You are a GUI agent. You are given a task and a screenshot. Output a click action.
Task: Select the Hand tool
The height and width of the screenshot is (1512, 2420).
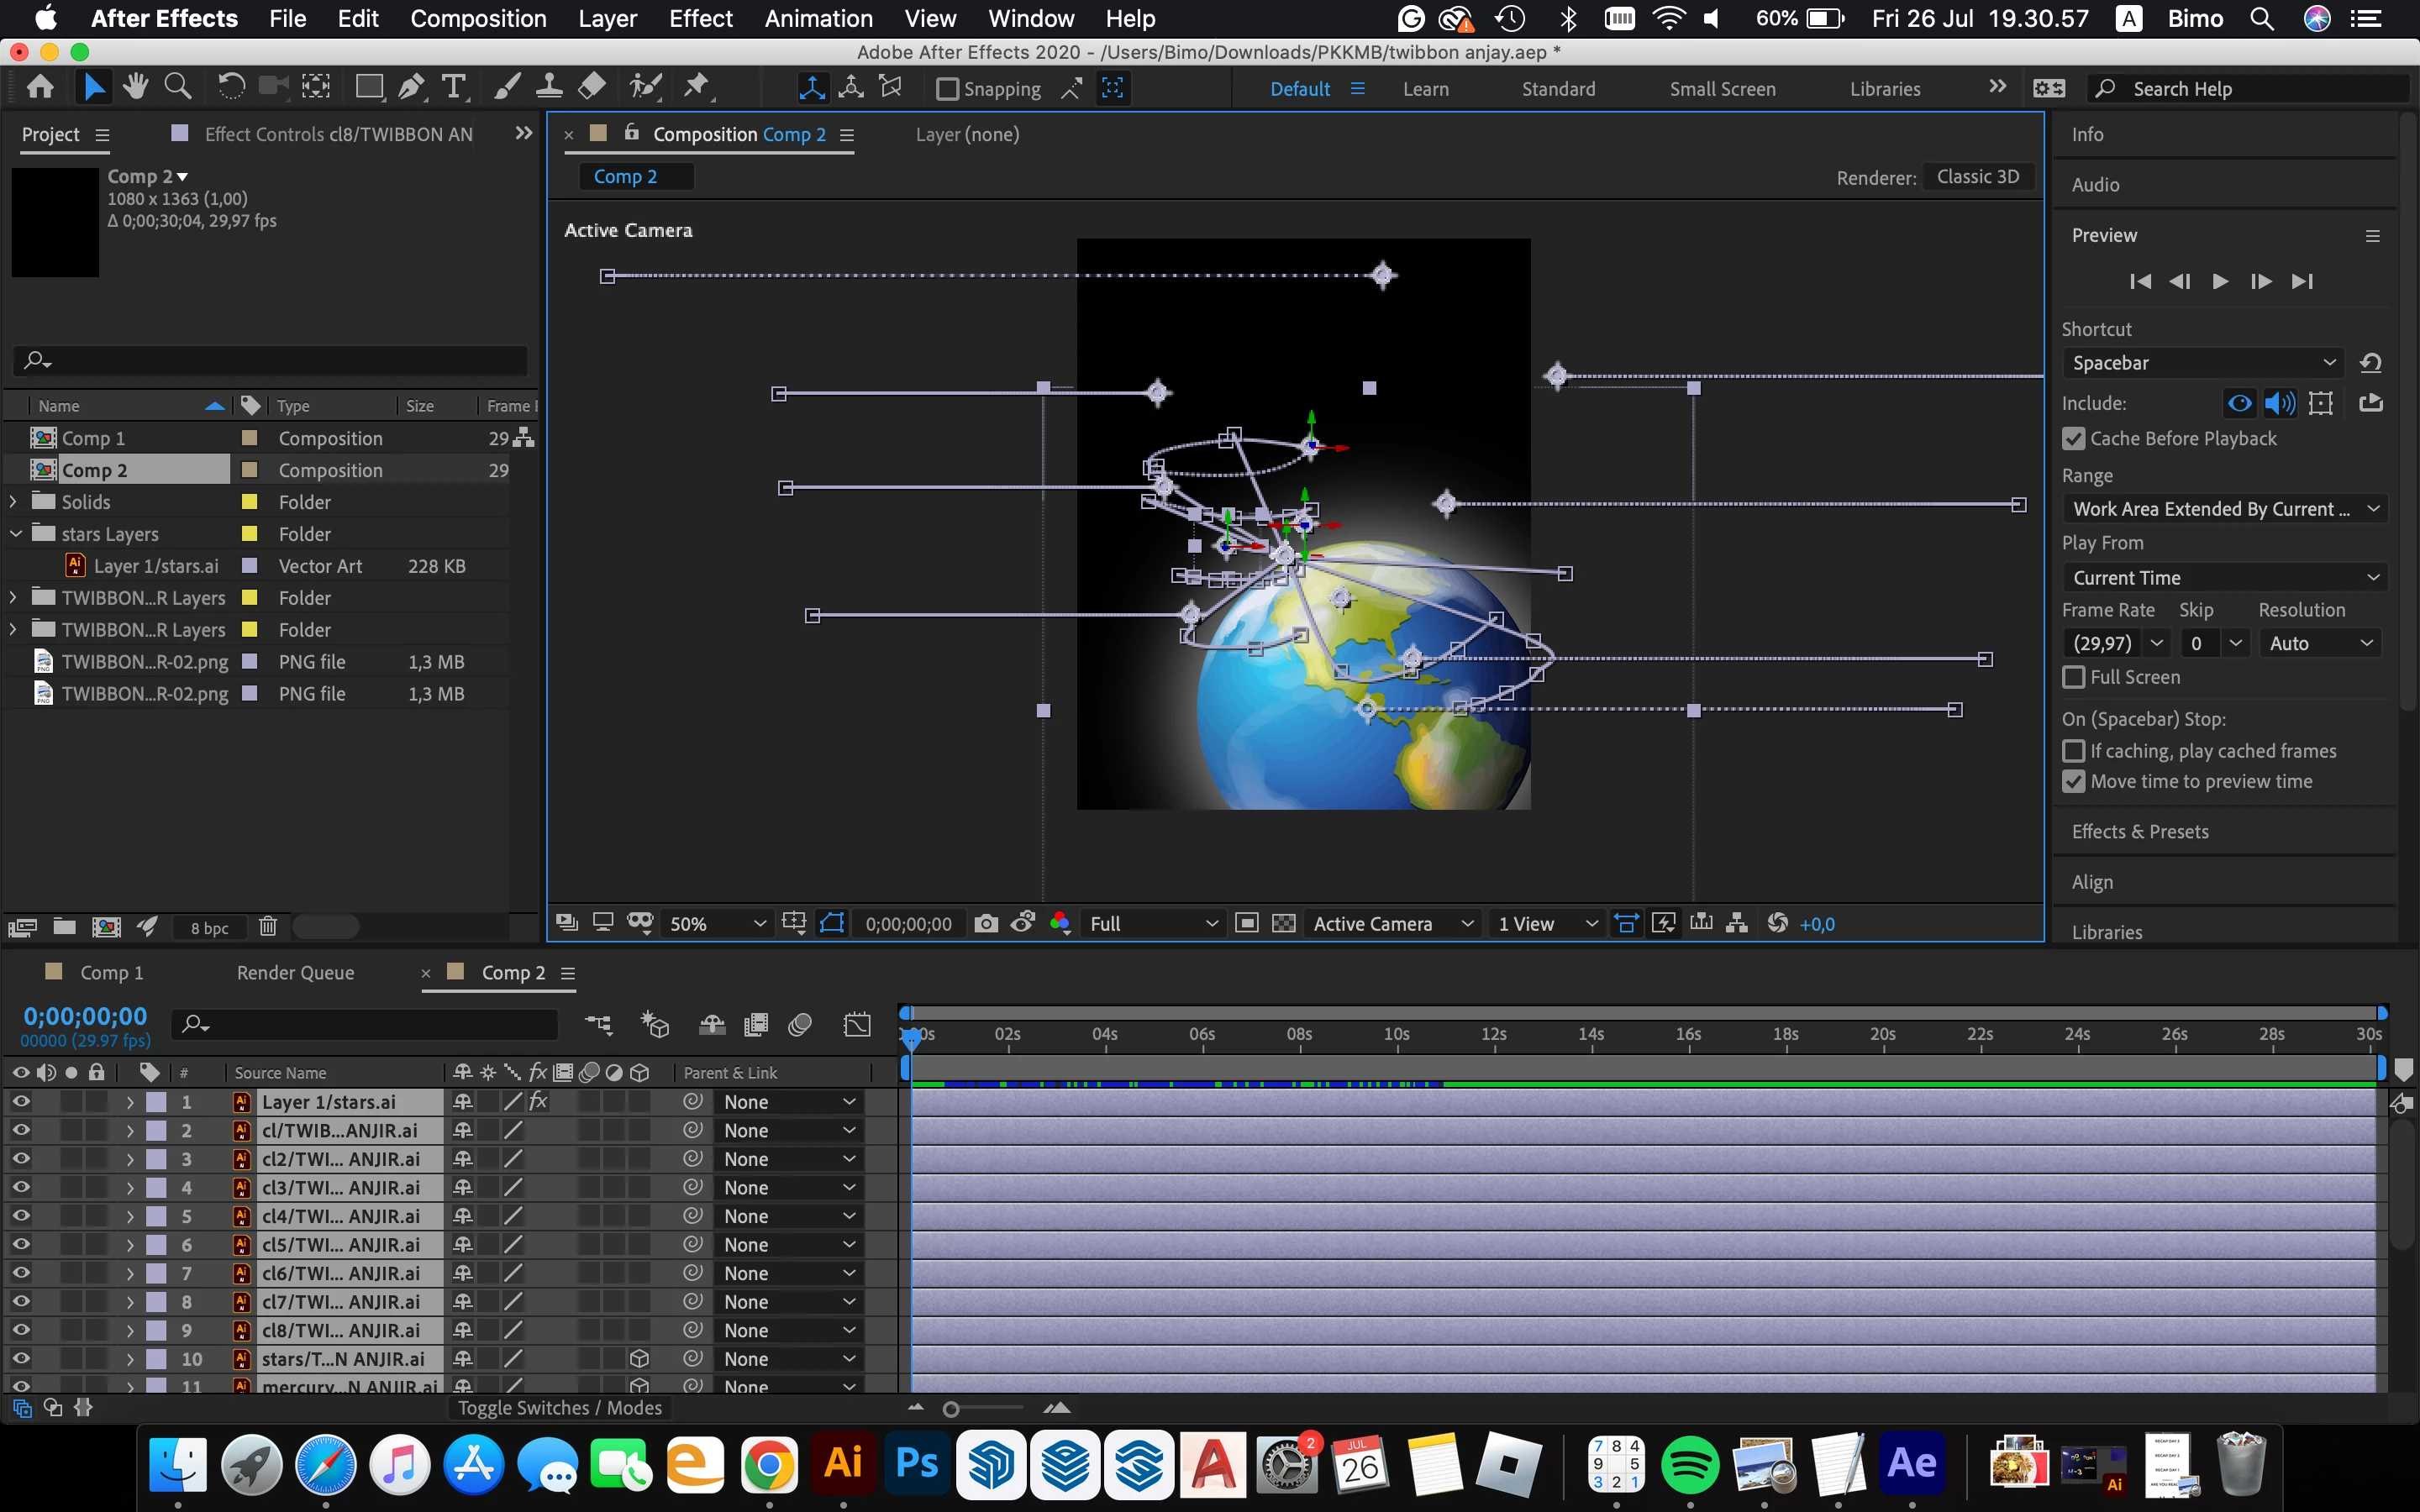[135, 88]
